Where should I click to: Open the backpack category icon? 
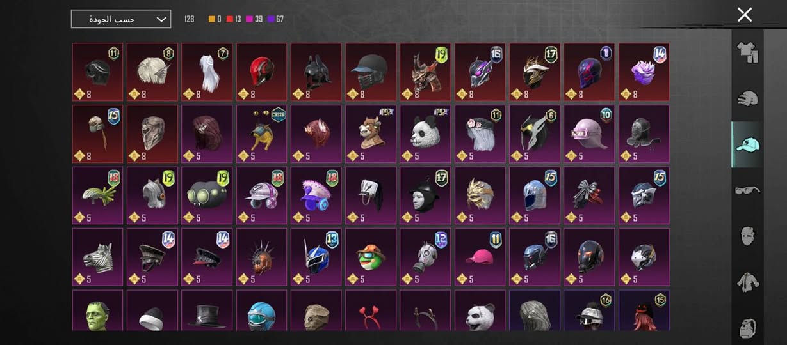tap(747, 326)
